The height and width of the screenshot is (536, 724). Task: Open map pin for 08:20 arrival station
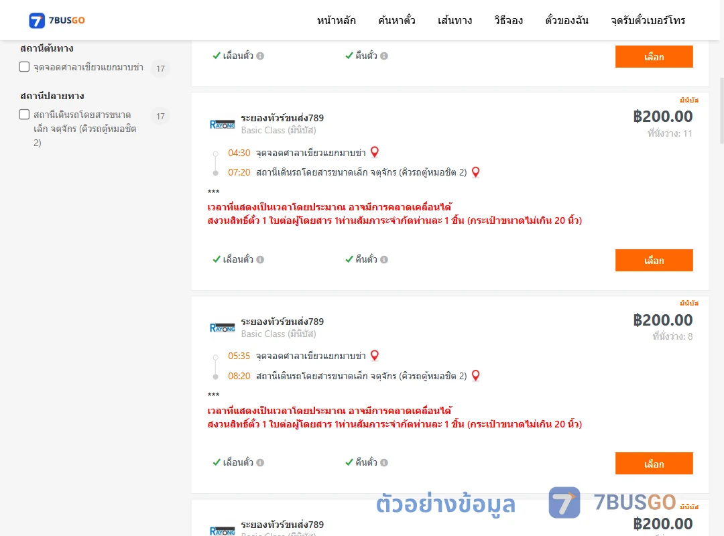click(475, 375)
